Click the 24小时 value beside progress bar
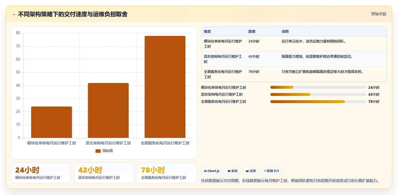The height and width of the screenshot is (195, 398). [x=374, y=88]
